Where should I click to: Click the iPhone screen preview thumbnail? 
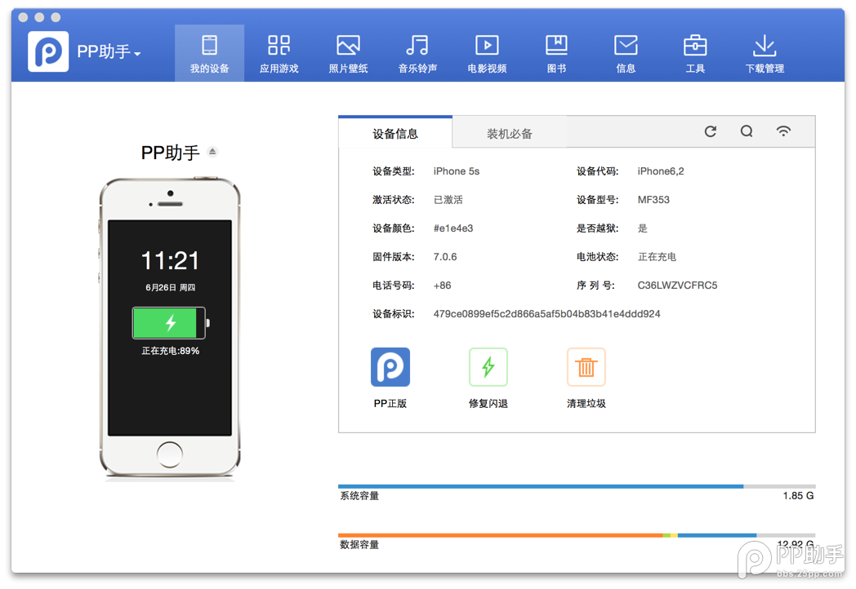point(170,328)
